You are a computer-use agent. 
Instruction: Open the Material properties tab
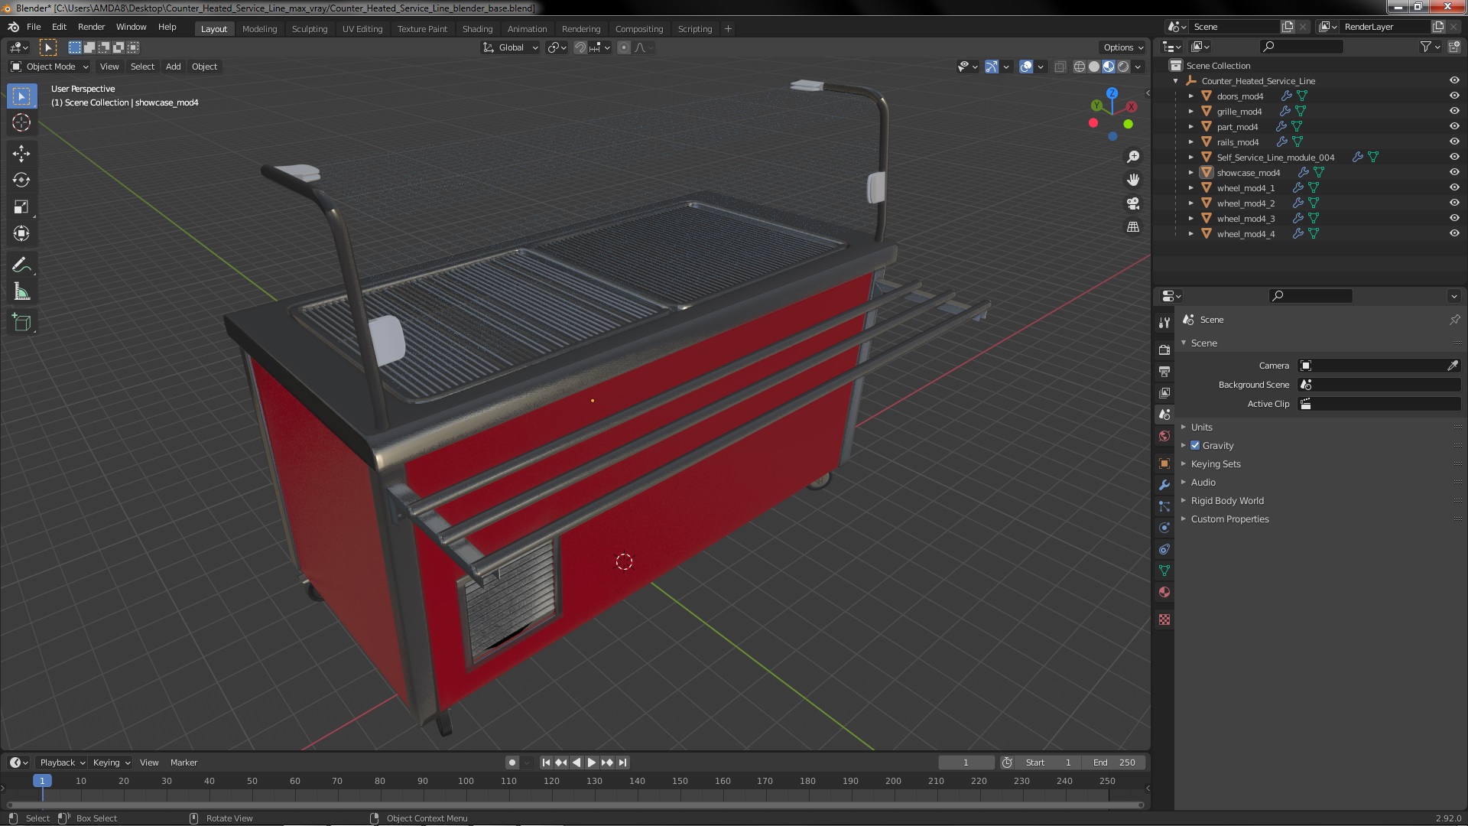(1164, 592)
